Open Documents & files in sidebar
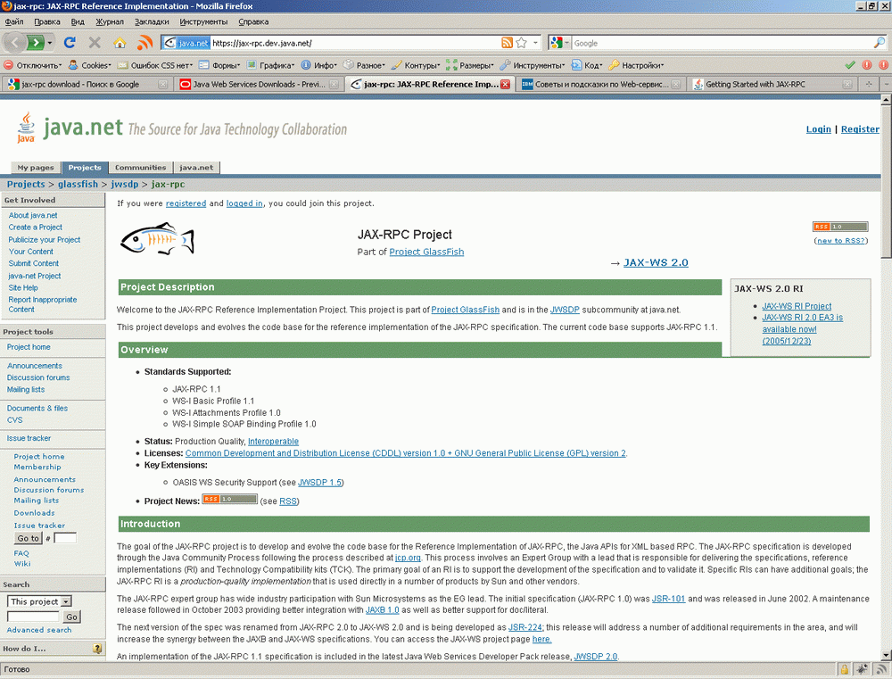The width and height of the screenshot is (892, 679). pyautogui.click(x=37, y=408)
